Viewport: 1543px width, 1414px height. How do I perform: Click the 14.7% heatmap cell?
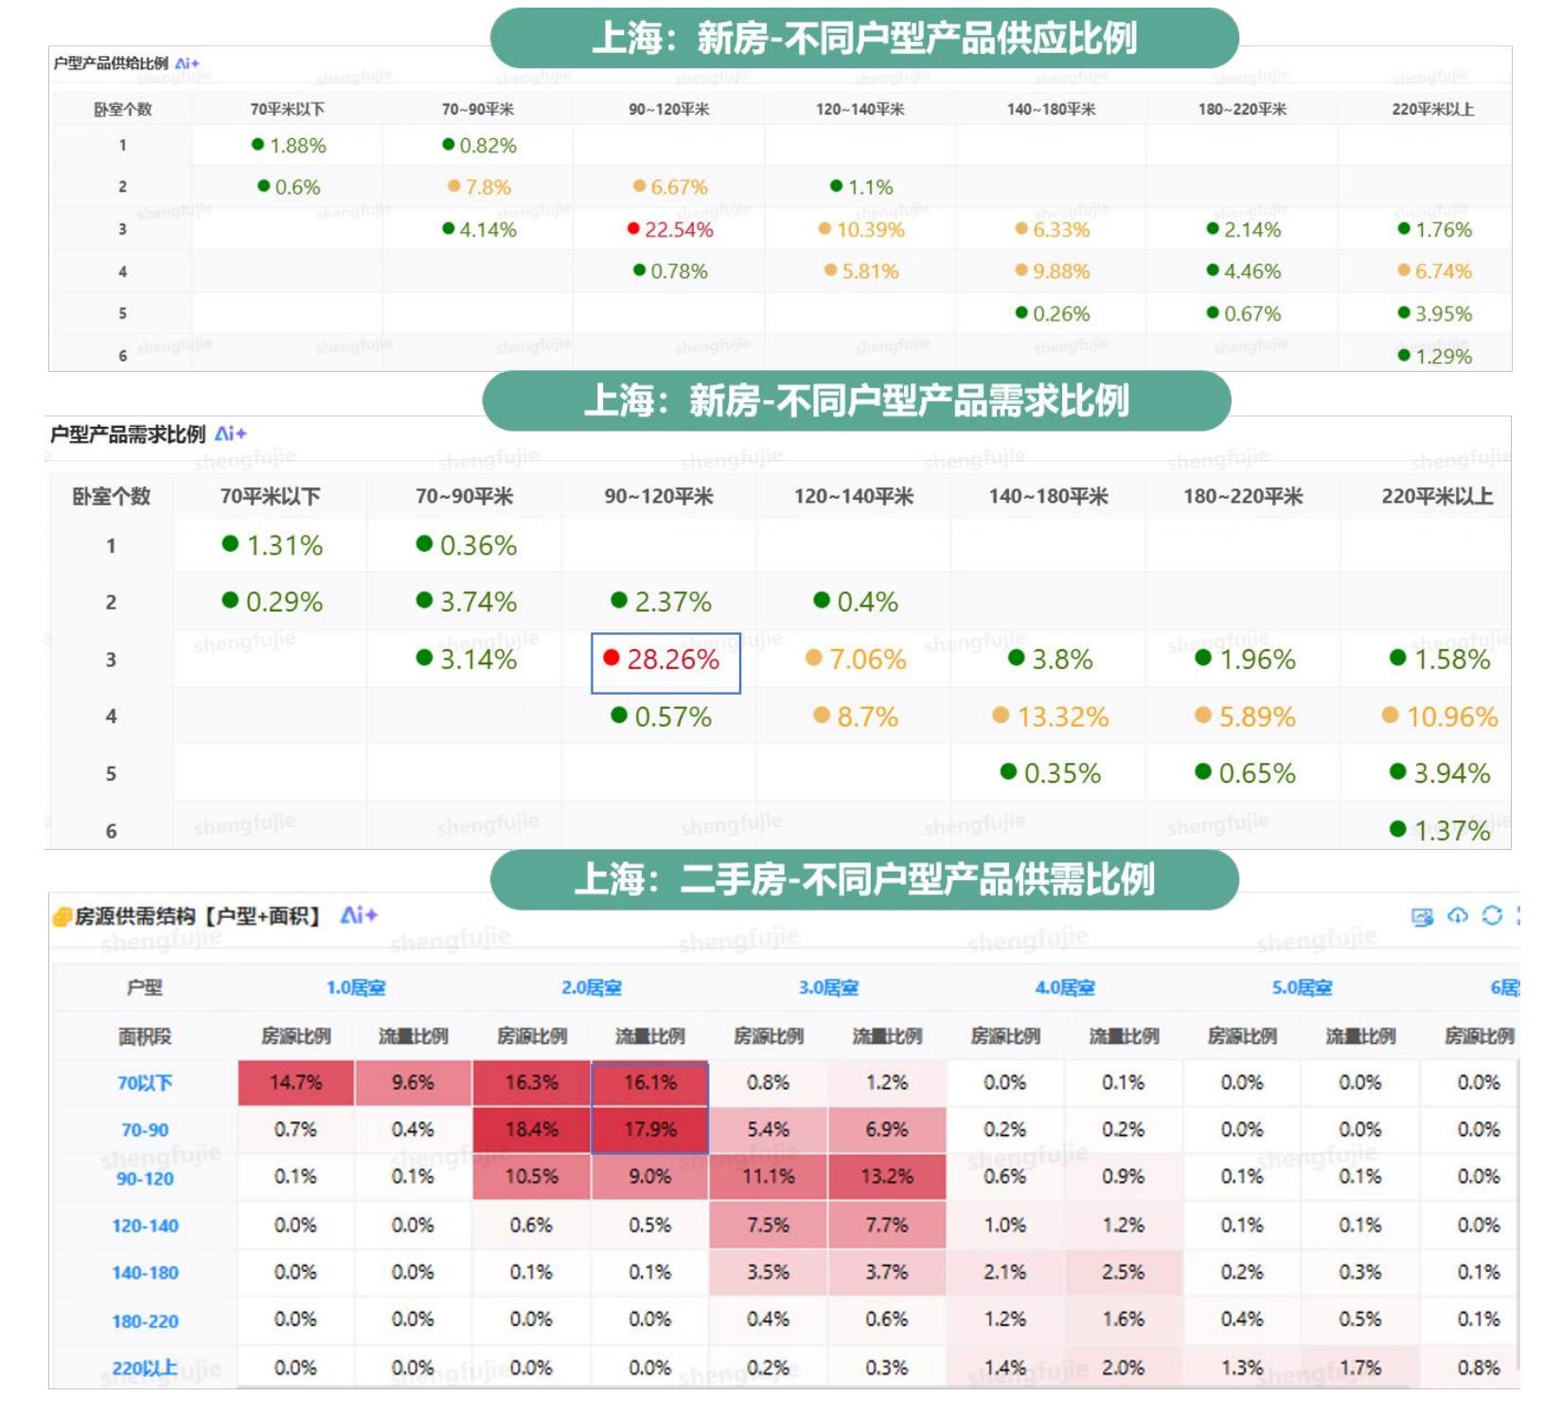tap(295, 1083)
